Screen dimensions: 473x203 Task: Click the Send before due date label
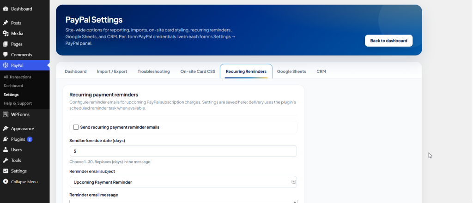pyautogui.click(x=97, y=141)
